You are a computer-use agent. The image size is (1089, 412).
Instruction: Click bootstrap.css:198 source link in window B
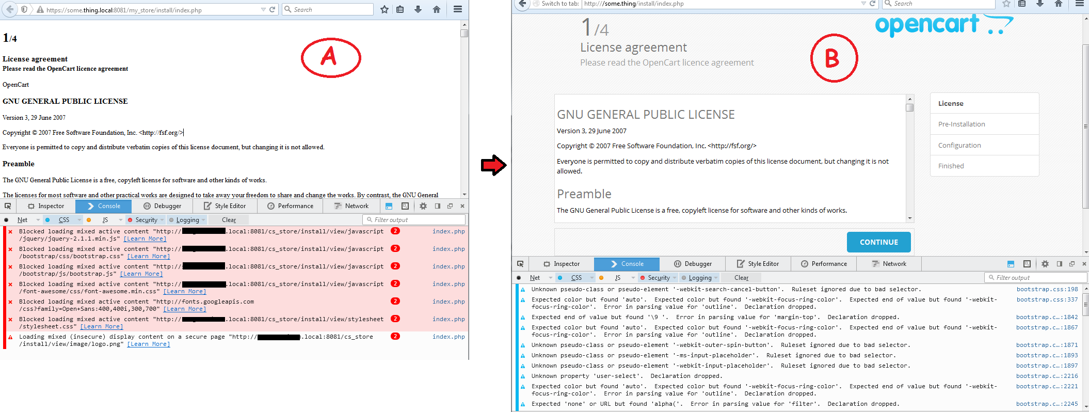coord(1047,289)
